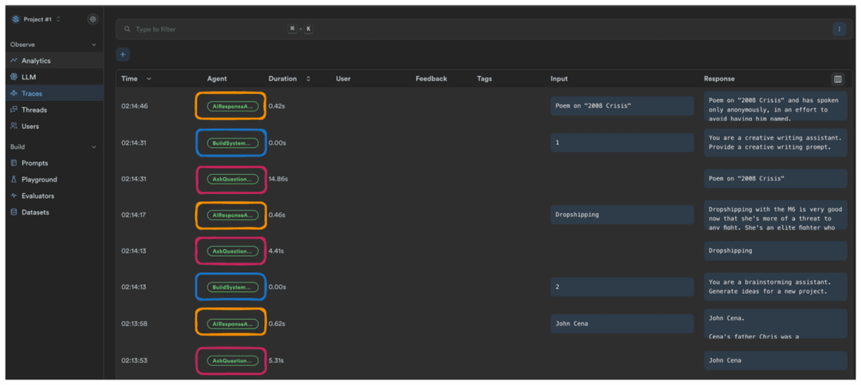This screenshot has width=861, height=385.
Task: Open the three-dot menu in the filter bar
Action: coord(839,29)
